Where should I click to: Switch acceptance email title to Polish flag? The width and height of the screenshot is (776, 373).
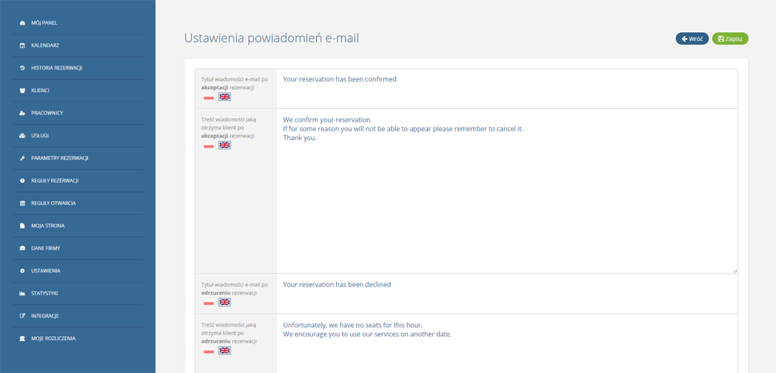209,97
